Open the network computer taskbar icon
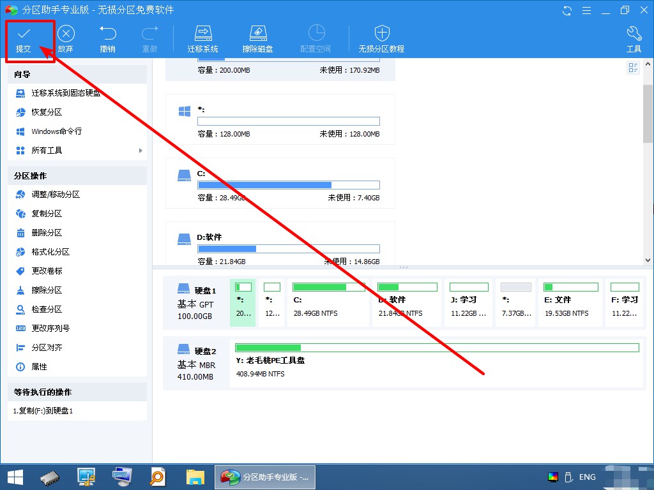Image resolution: width=654 pixels, height=490 pixels. coord(86,477)
